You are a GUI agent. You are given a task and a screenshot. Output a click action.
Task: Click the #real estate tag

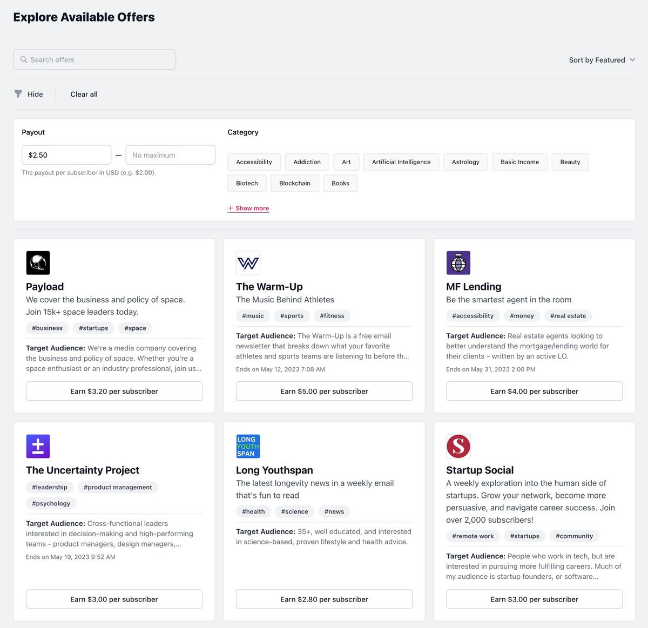coord(568,316)
